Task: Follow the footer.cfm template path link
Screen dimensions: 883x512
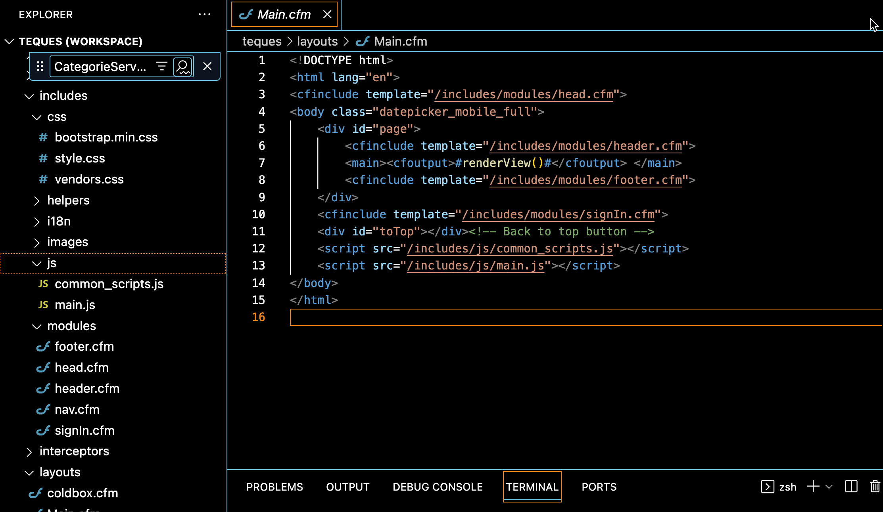Action: tap(585, 180)
